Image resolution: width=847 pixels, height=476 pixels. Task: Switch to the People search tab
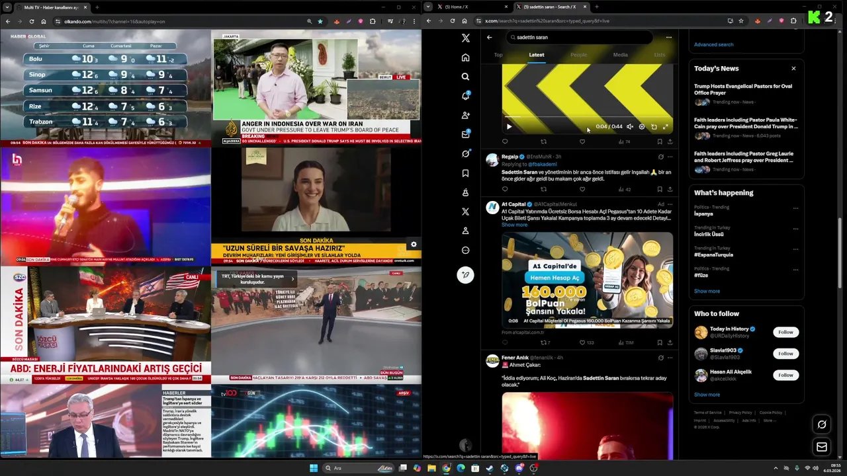coord(578,55)
